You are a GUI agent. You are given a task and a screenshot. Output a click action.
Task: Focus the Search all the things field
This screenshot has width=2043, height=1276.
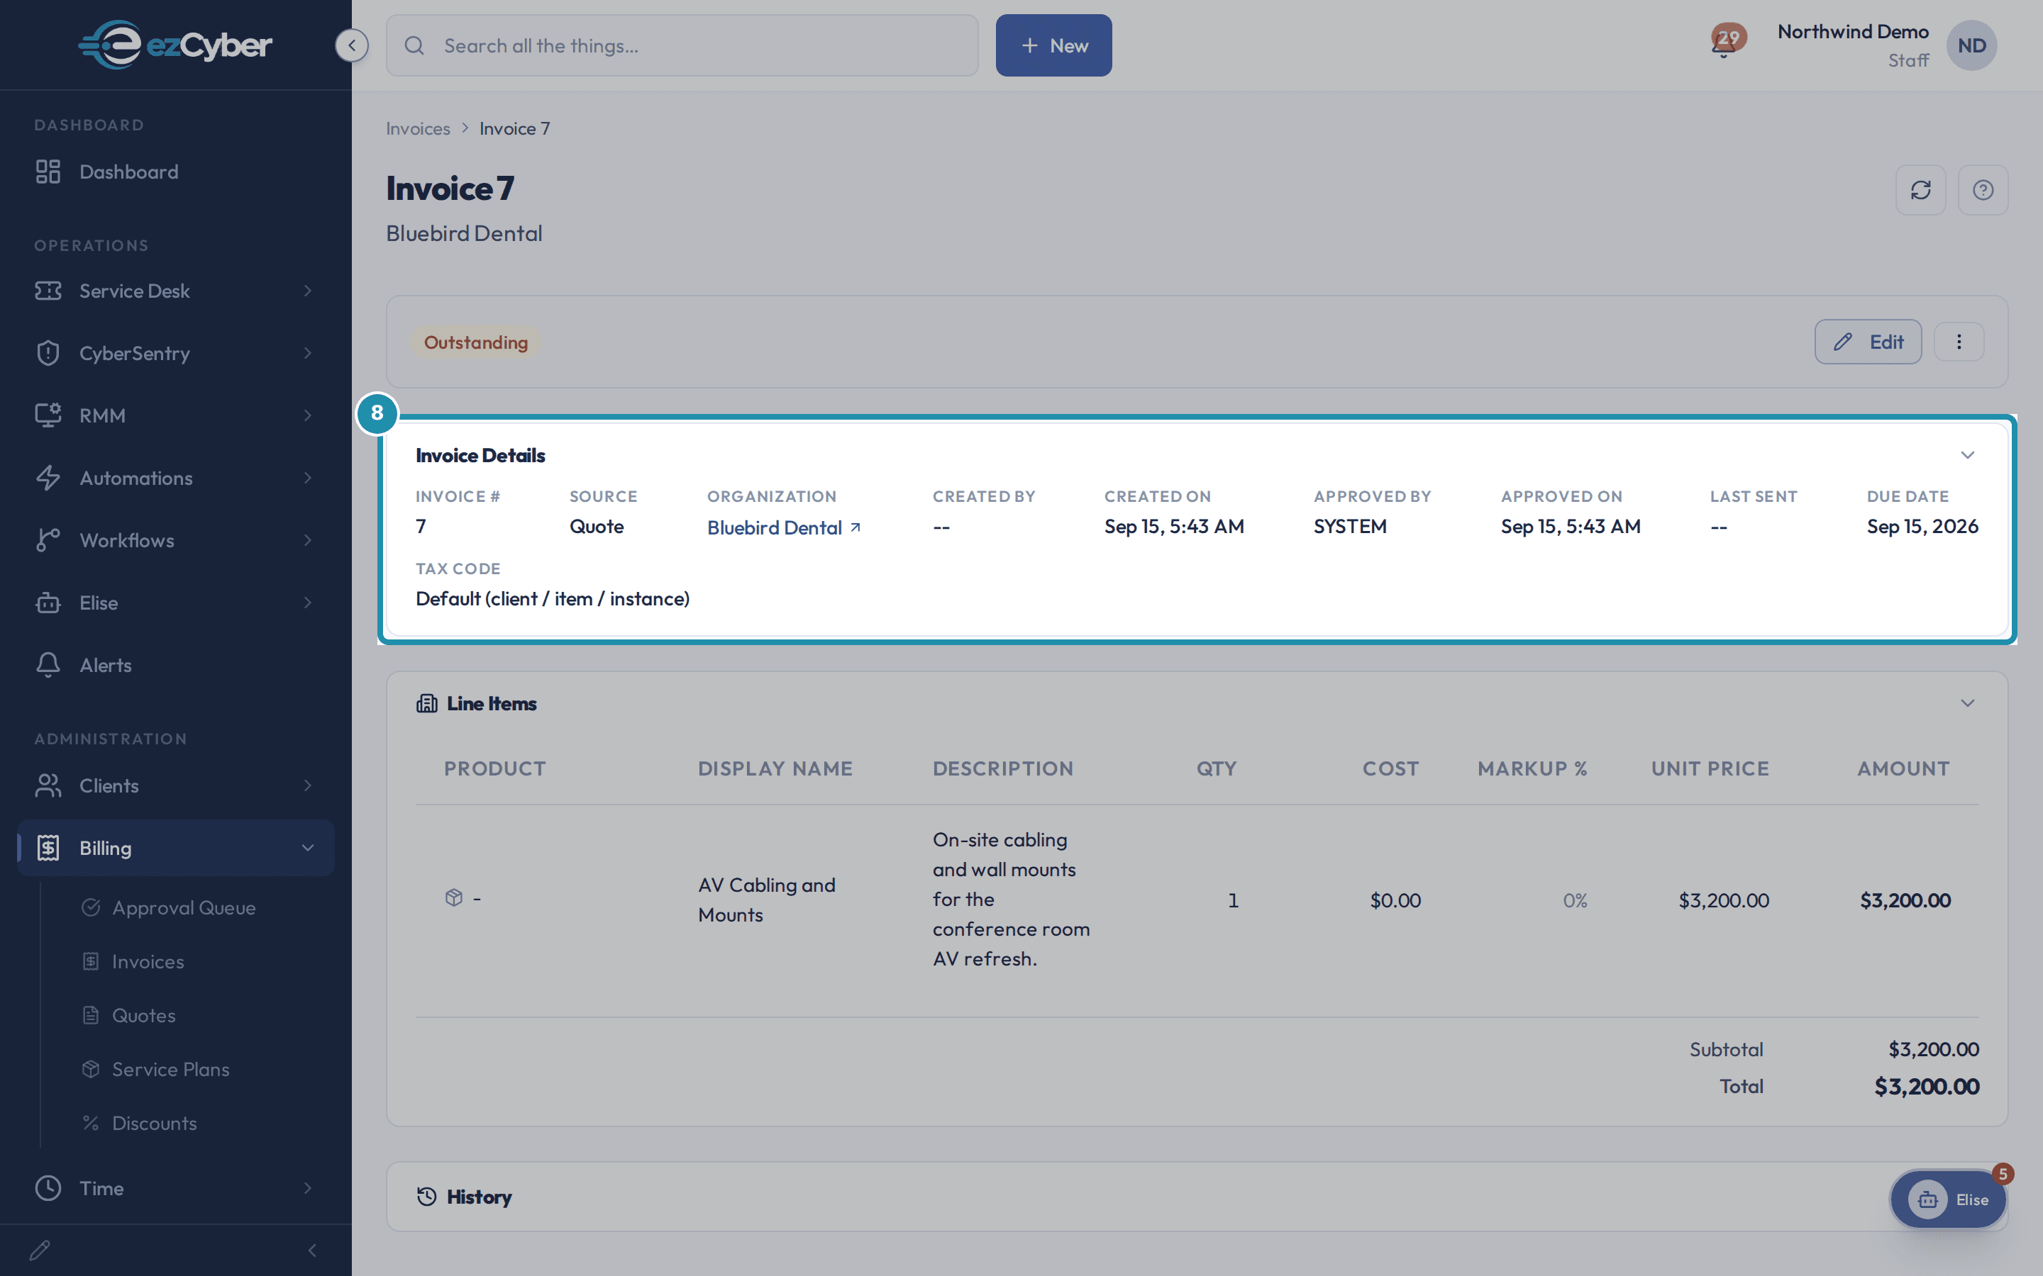point(682,45)
